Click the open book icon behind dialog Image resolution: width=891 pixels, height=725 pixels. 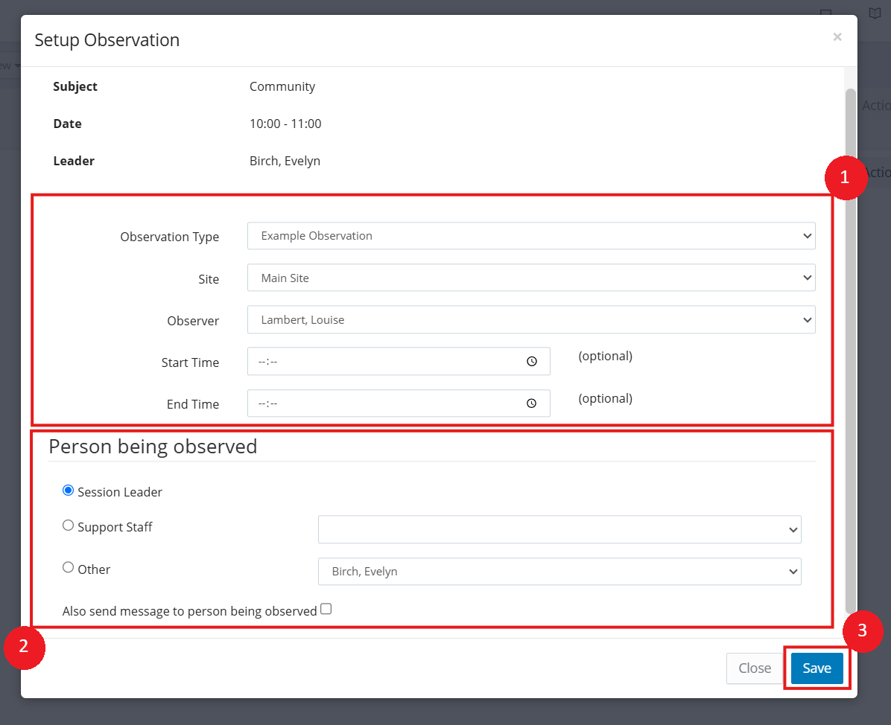[x=875, y=14]
